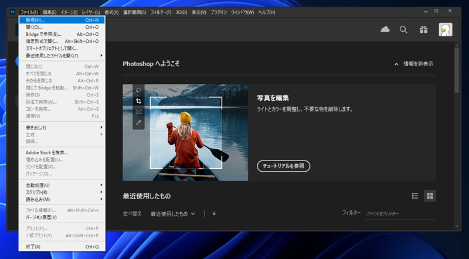Screen dimensions: 469x259
Task: Open the ヘルプ(H) menu
Action: (267, 12)
